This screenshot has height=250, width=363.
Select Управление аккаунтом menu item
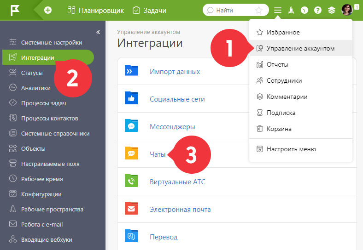[x=301, y=48]
